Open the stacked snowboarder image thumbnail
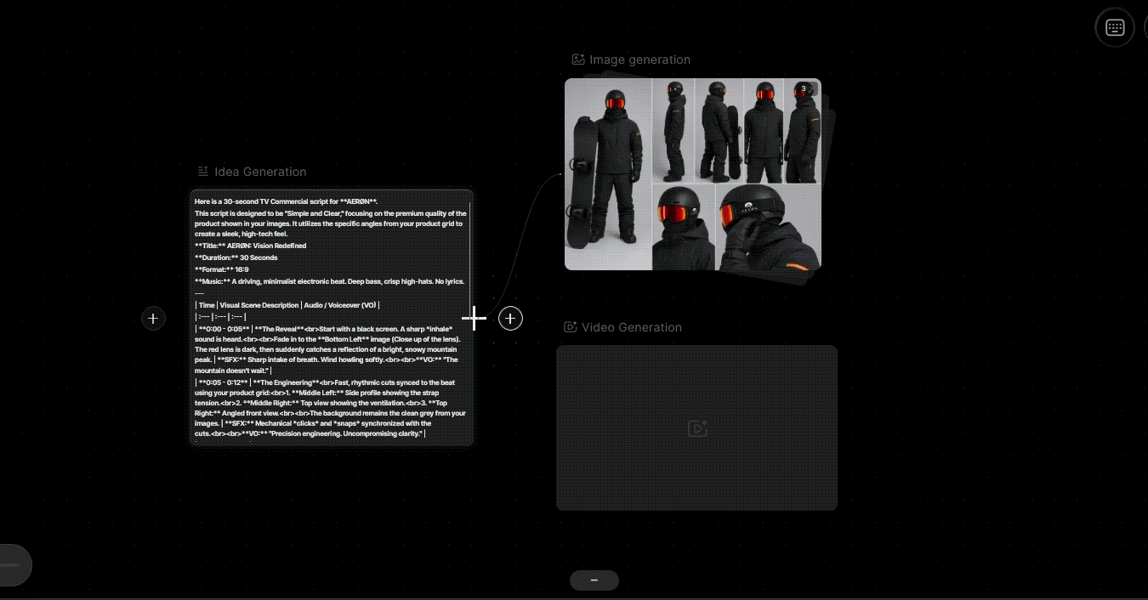Viewport: 1148px width, 600px height. point(693,174)
